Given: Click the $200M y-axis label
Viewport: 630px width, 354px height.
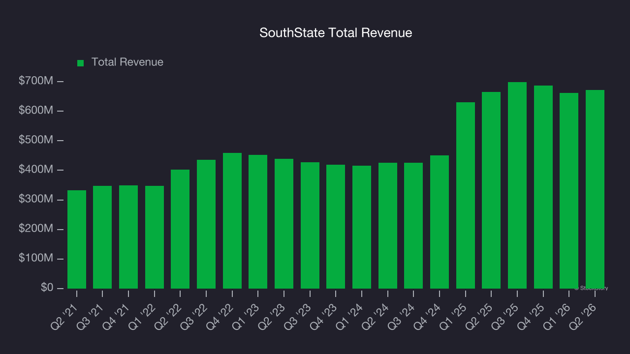Looking at the screenshot, I should point(35,229).
